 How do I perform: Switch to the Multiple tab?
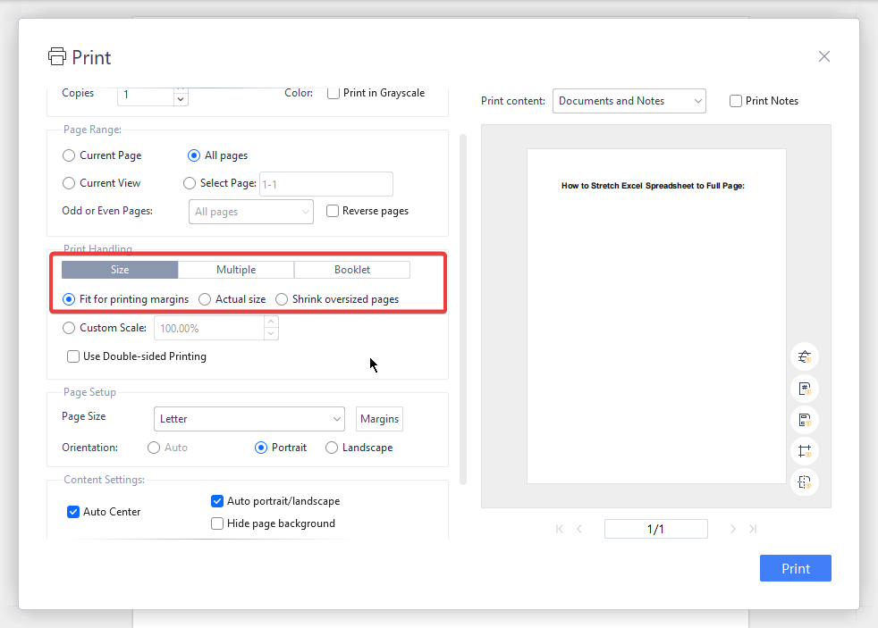click(x=235, y=269)
